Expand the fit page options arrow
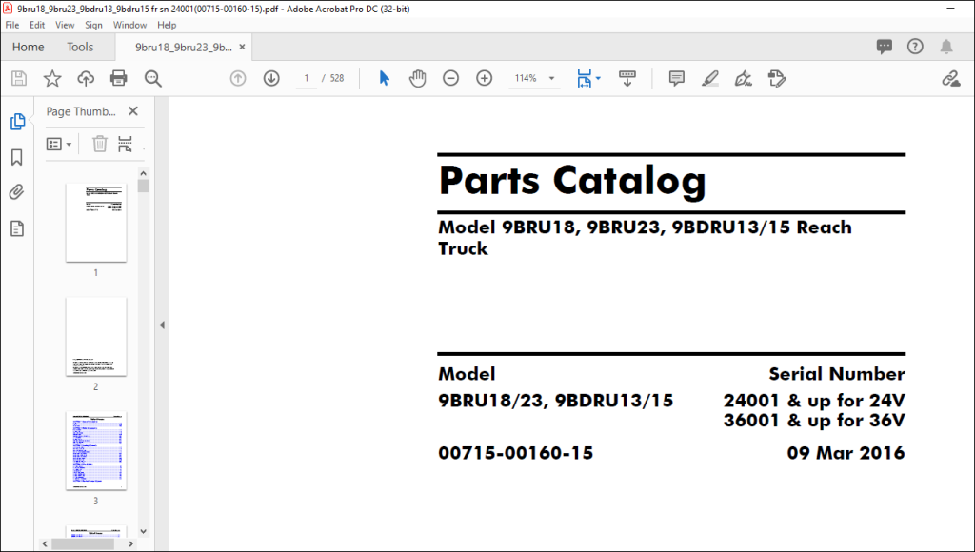This screenshot has height=552, width=975. 598,78
